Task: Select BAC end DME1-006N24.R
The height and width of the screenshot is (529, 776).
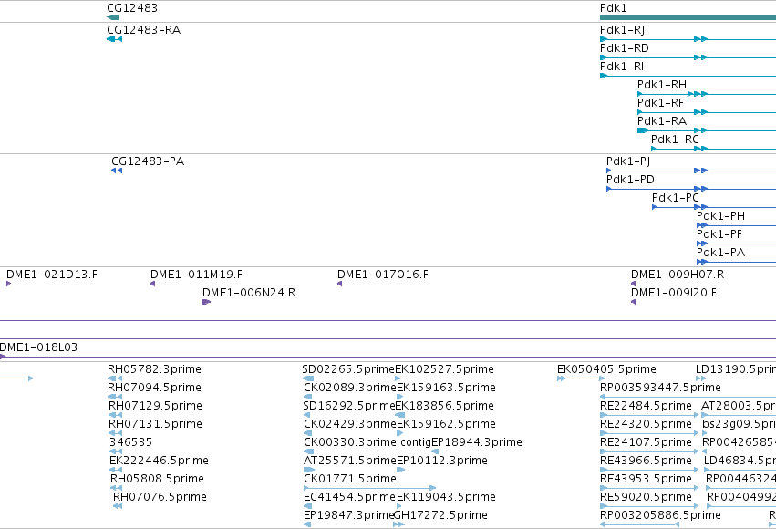Action: click(x=207, y=302)
